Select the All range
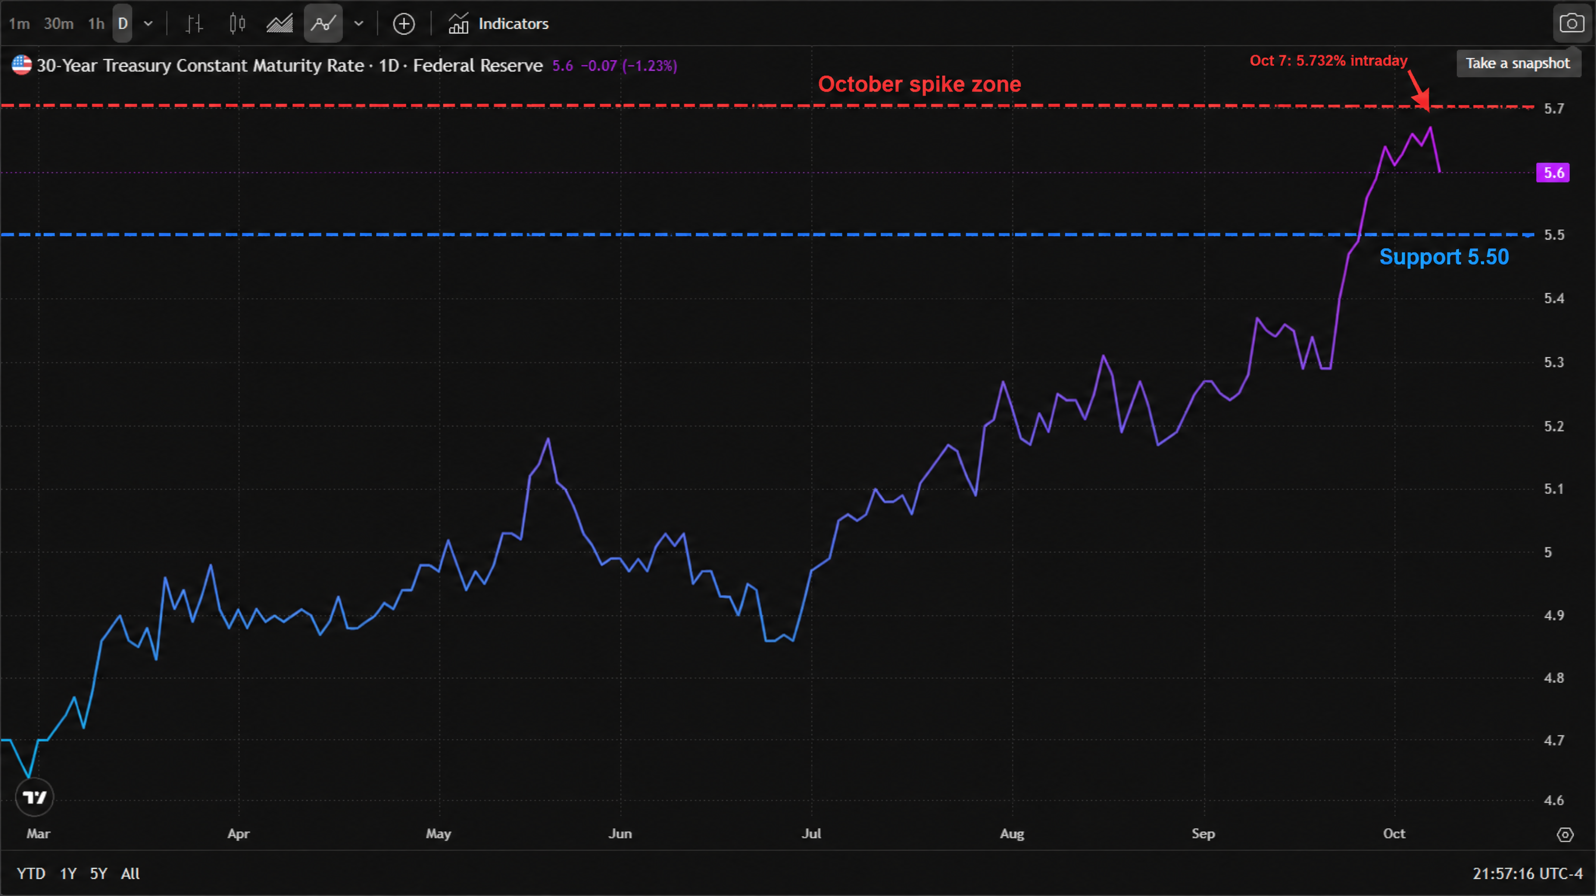 point(130,874)
